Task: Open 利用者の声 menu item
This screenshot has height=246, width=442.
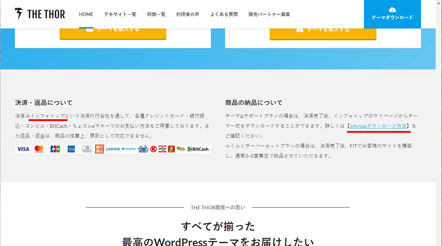Action: click(188, 14)
